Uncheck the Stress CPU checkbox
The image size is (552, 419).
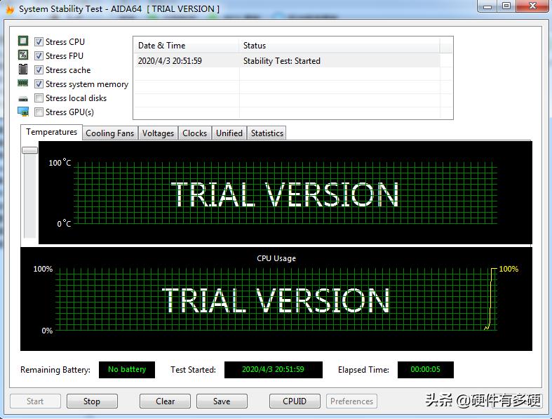point(39,42)
